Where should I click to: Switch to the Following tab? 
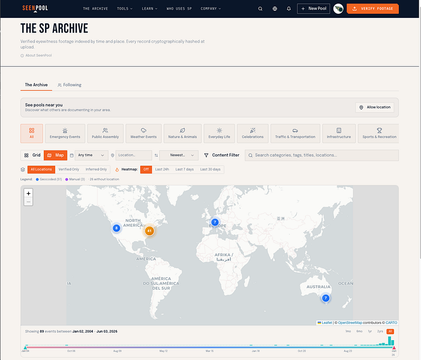[70, 85]
